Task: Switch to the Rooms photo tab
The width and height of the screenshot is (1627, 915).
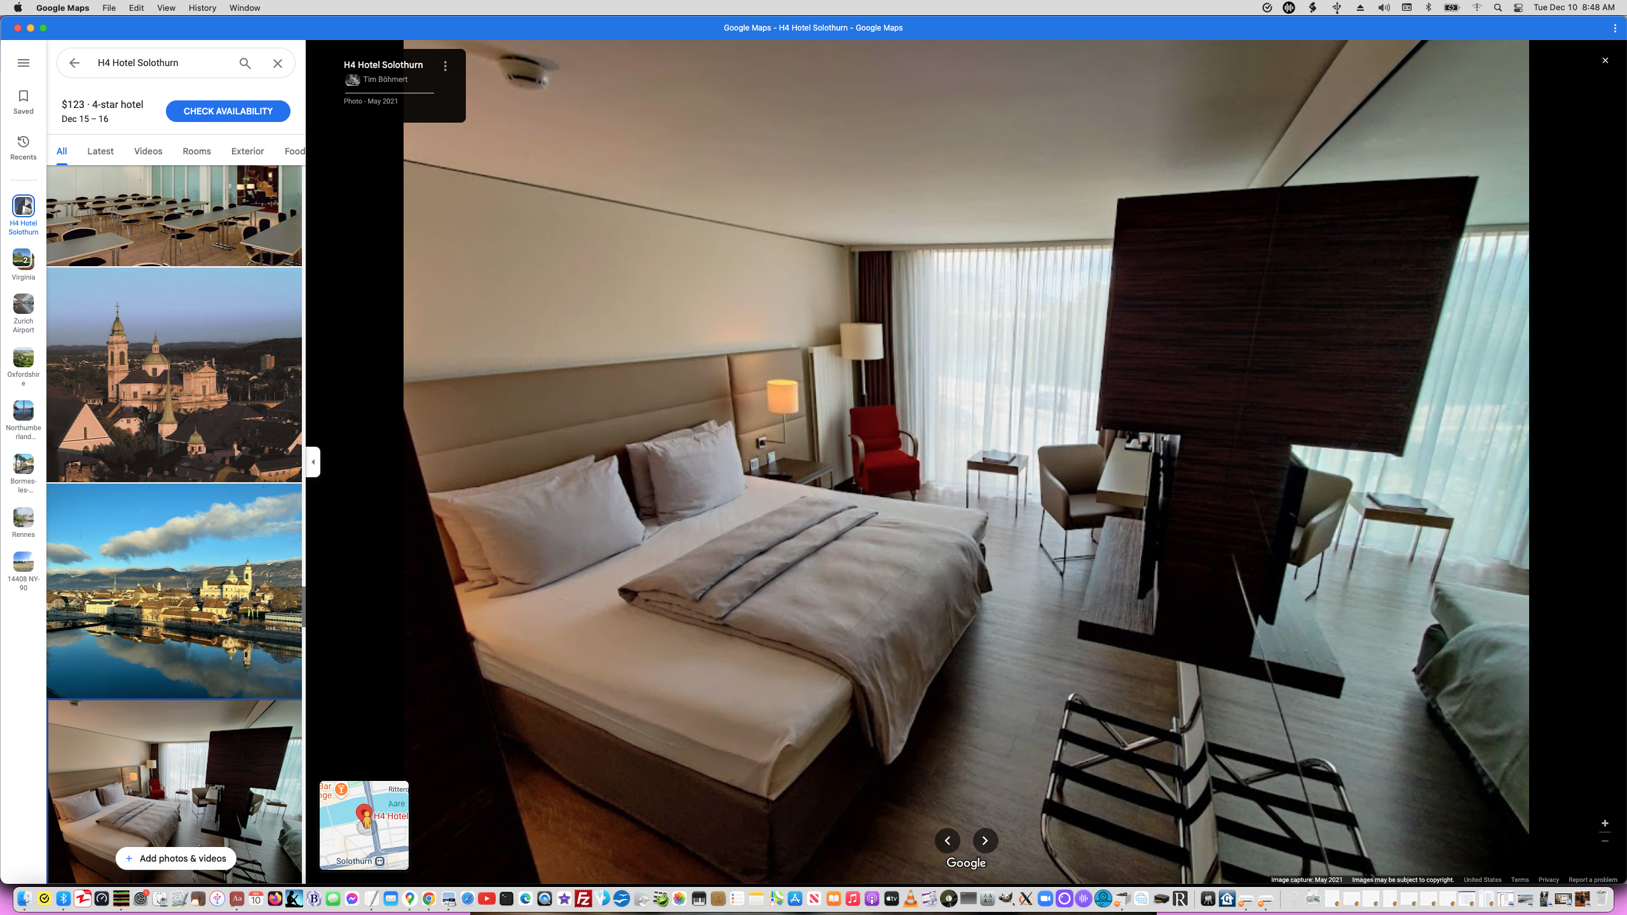Action: coord(196,151)
